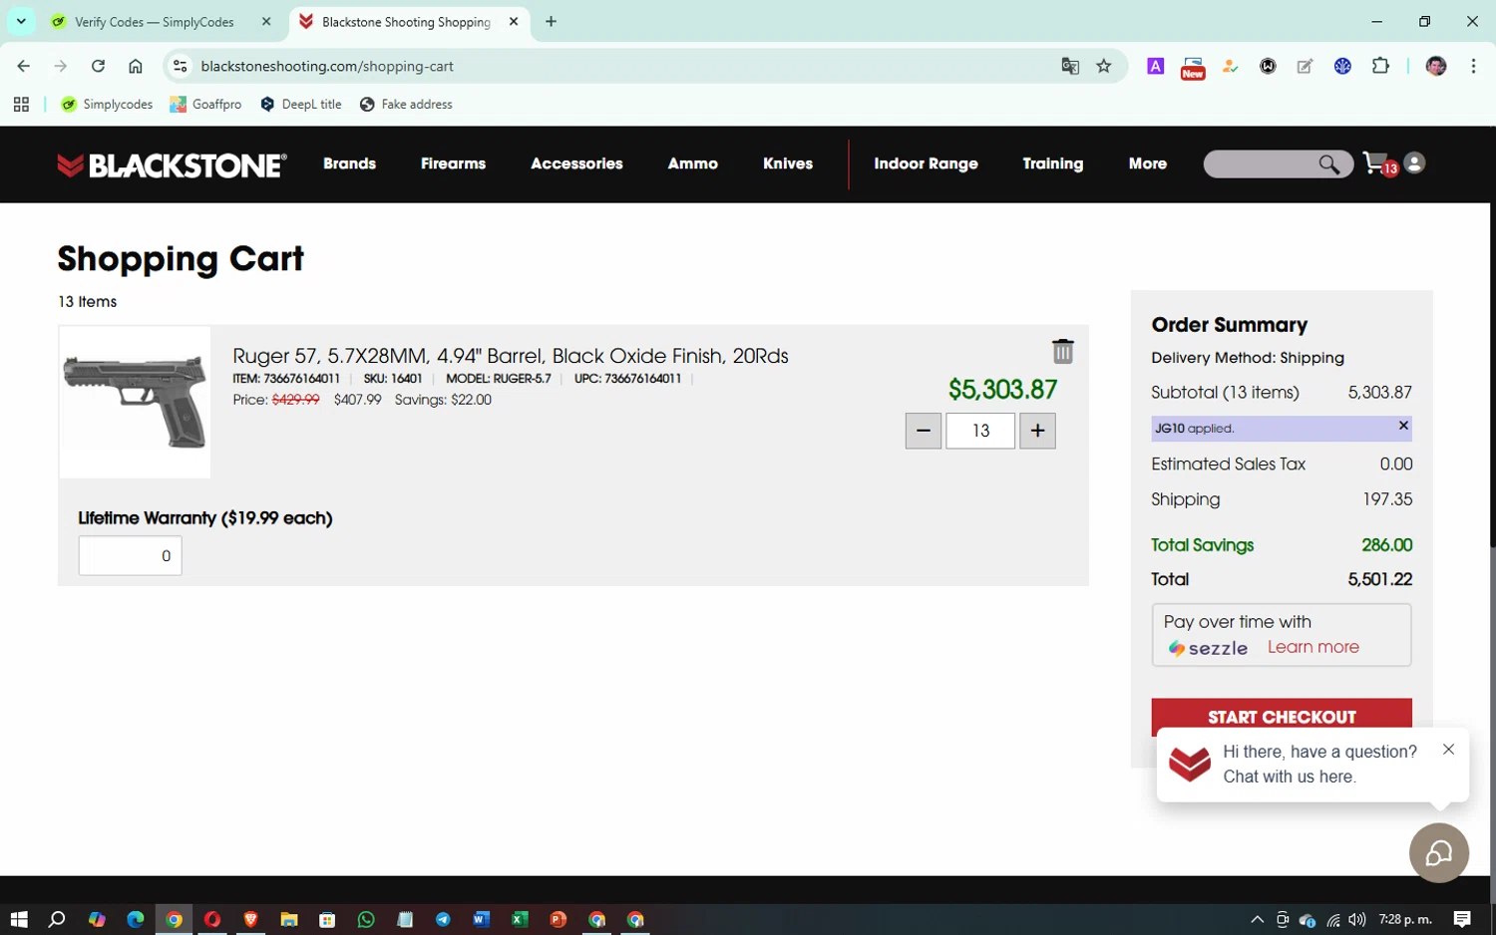Open the shopping cart icon in header
Viewport: 1496px width, 935px height.
[1379, 164]
